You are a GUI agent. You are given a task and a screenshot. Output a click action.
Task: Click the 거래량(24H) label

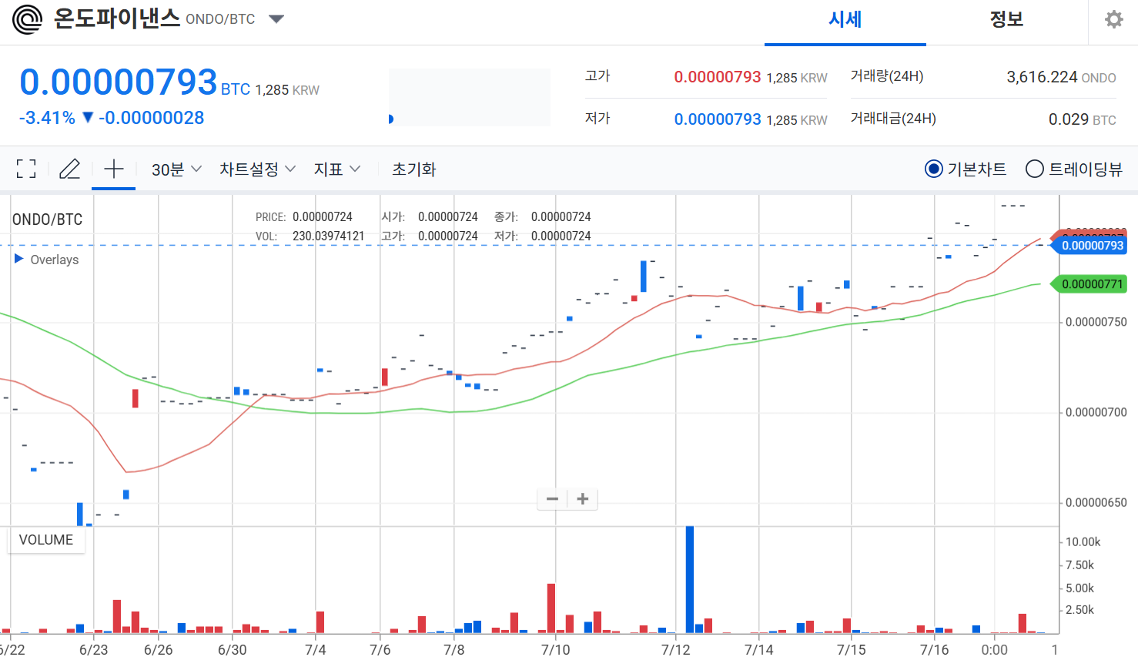887,76
